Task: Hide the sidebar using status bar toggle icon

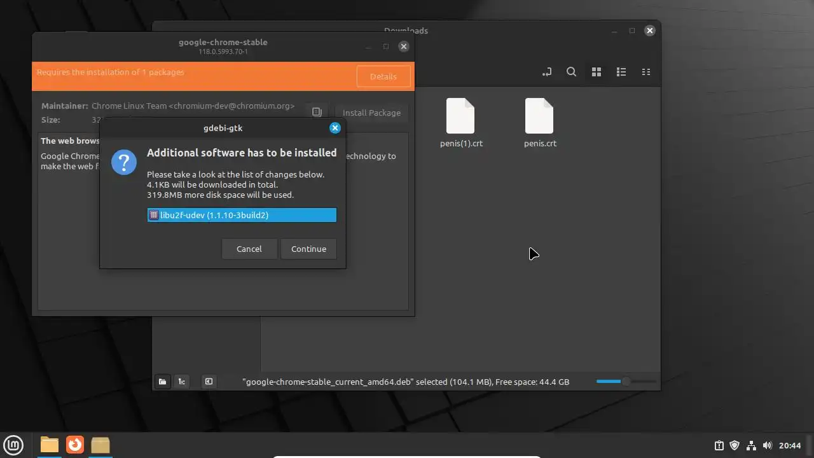Action: pyautogui.click(x=209, y=382)
